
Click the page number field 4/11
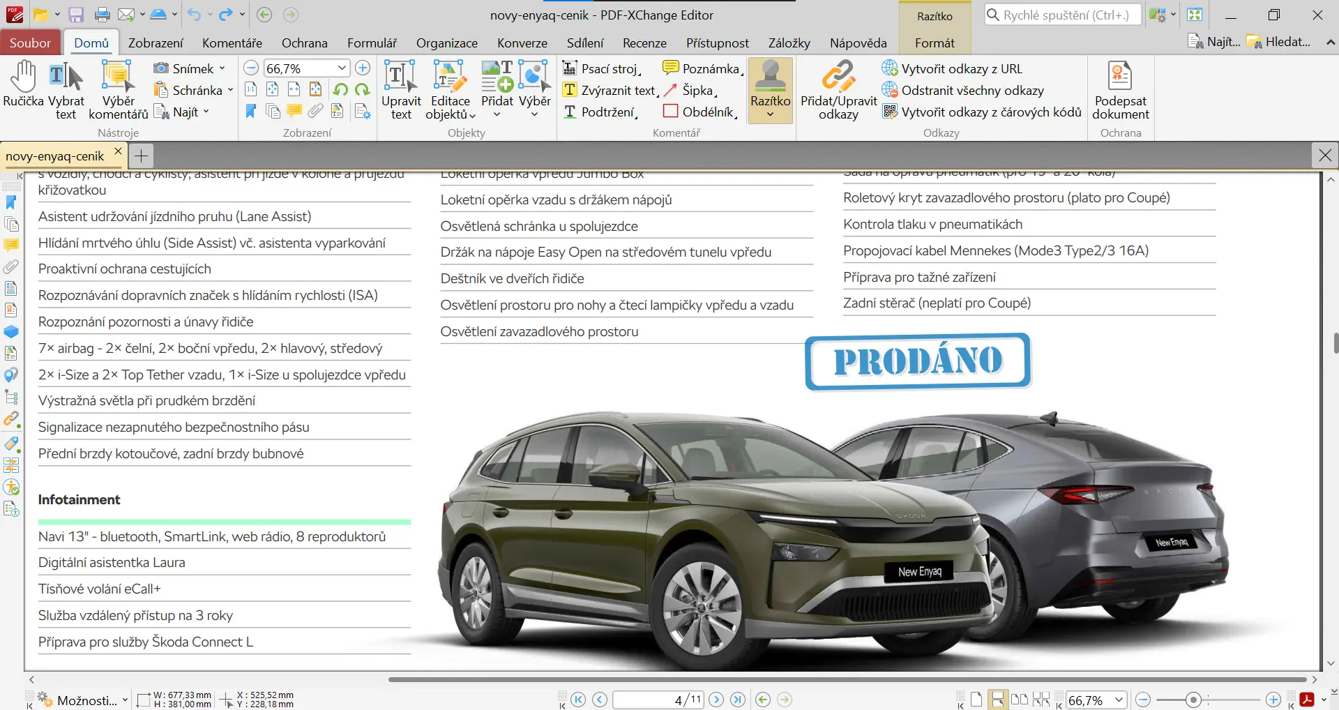pyautogui.click(x=658, y=700)
